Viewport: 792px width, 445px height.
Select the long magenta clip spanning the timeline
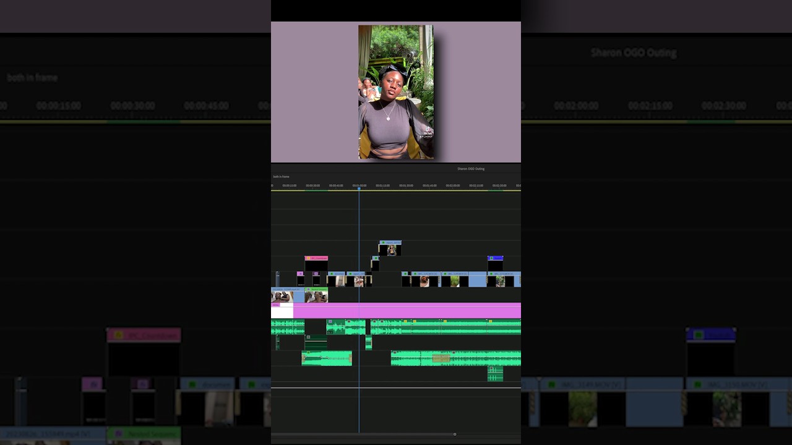point(407,310)
